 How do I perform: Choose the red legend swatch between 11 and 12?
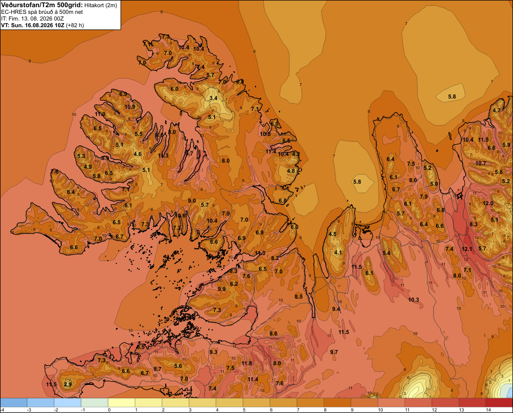(418, 403)
